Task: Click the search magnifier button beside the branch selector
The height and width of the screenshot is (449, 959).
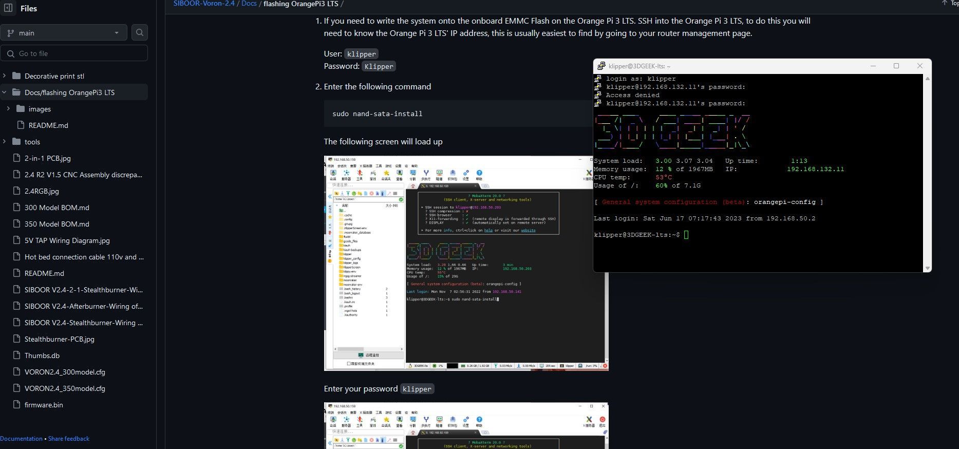Action: point(140,33)
